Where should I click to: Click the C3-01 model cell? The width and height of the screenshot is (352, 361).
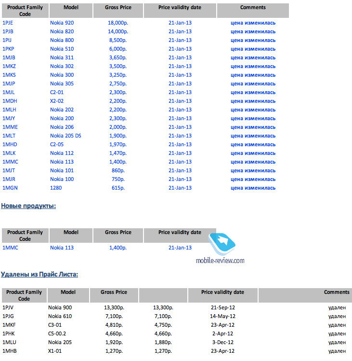click(x=55, y=325)
